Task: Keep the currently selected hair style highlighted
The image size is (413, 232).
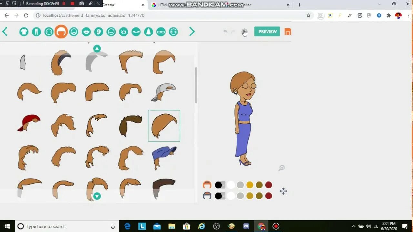Action: (164, 126)
